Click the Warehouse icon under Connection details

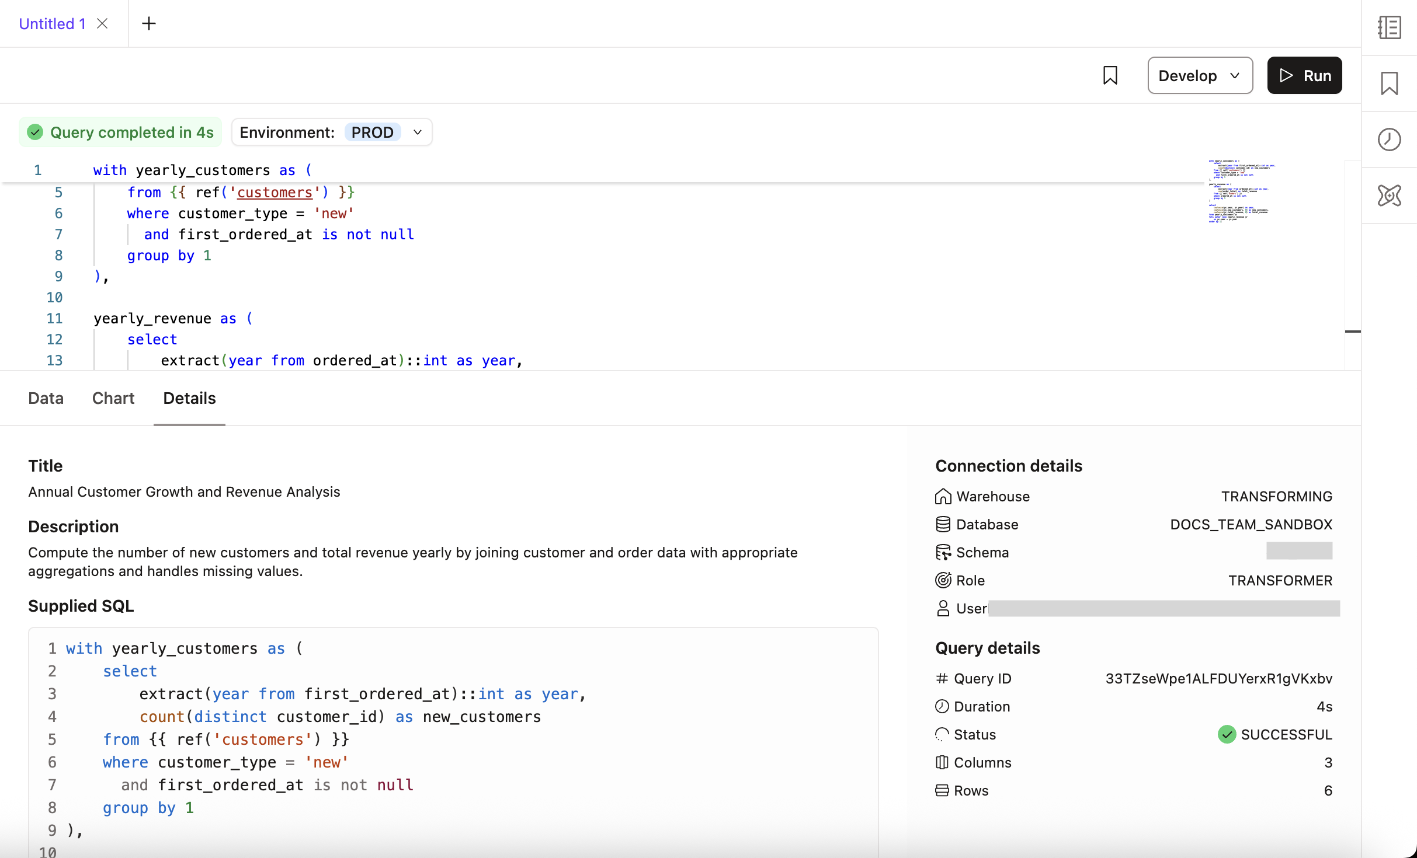[x=942, y=496]
